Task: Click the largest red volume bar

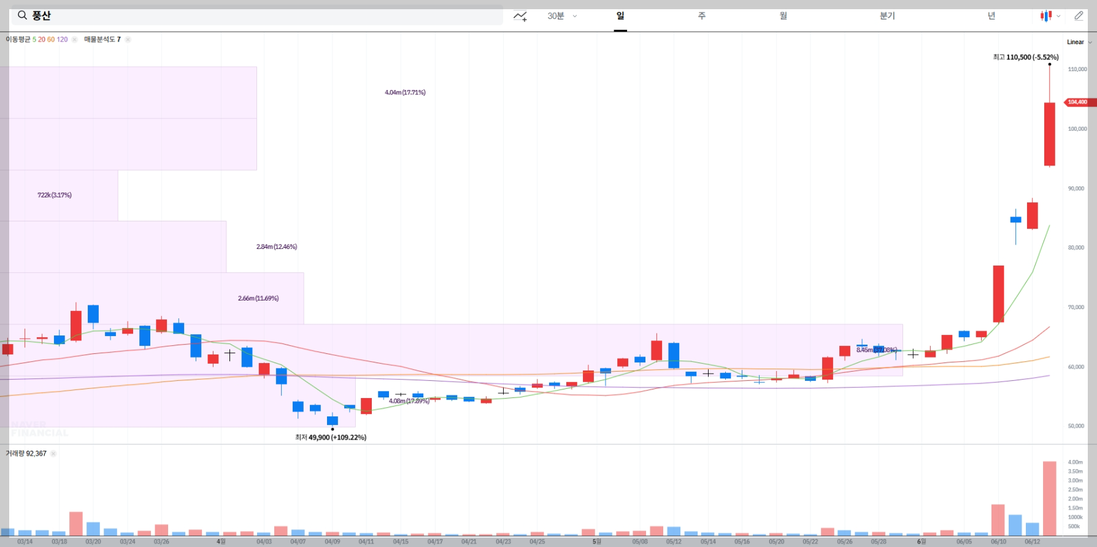Action: [x=1050, y=499]
